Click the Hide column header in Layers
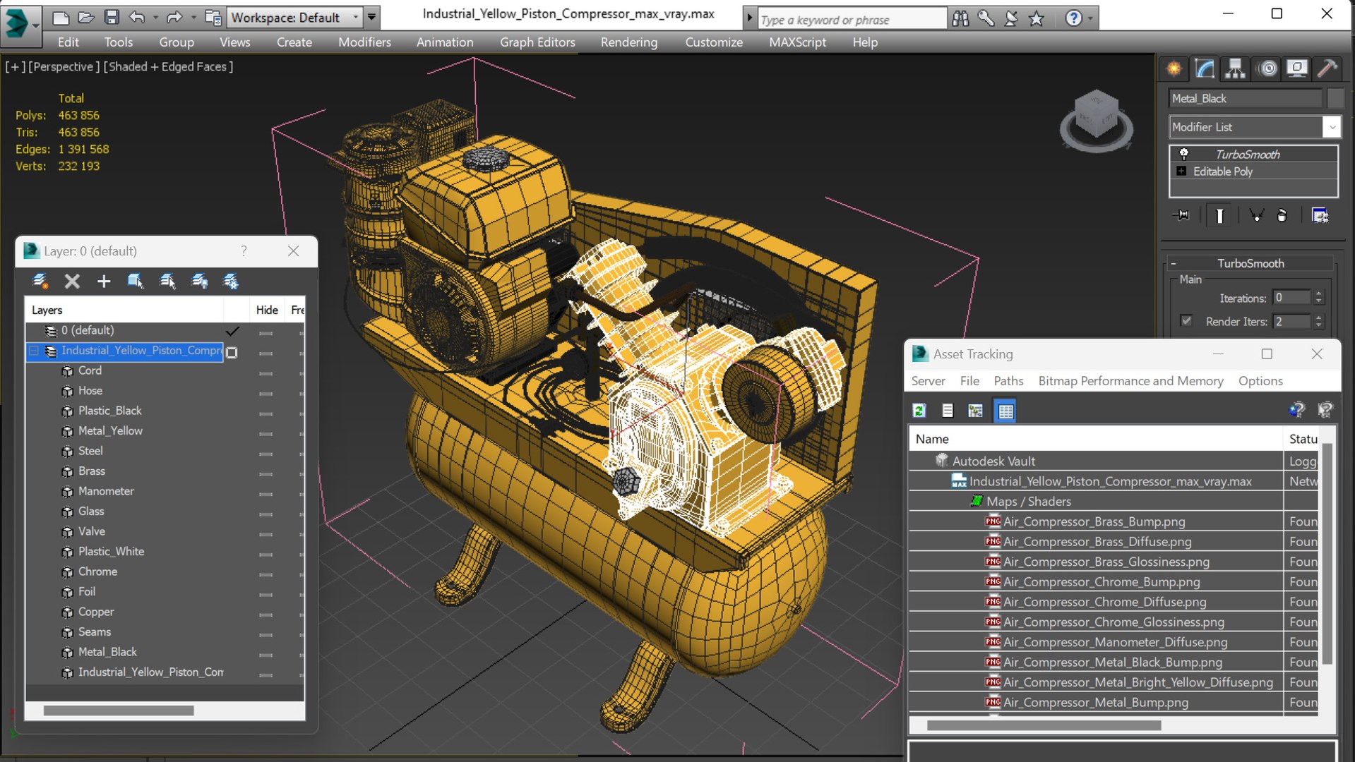 (267, 310)
